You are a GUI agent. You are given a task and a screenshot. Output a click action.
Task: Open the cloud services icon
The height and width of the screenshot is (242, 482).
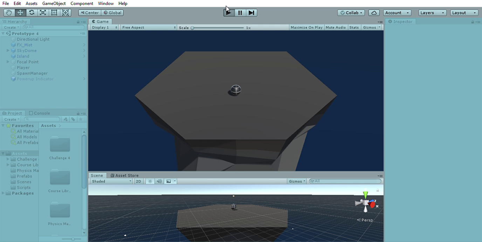pyautogui.click(x=374, y=13)
